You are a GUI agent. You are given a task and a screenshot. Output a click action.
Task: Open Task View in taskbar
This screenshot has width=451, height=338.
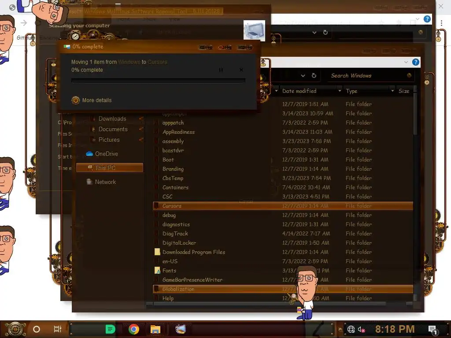coord(58,329)
